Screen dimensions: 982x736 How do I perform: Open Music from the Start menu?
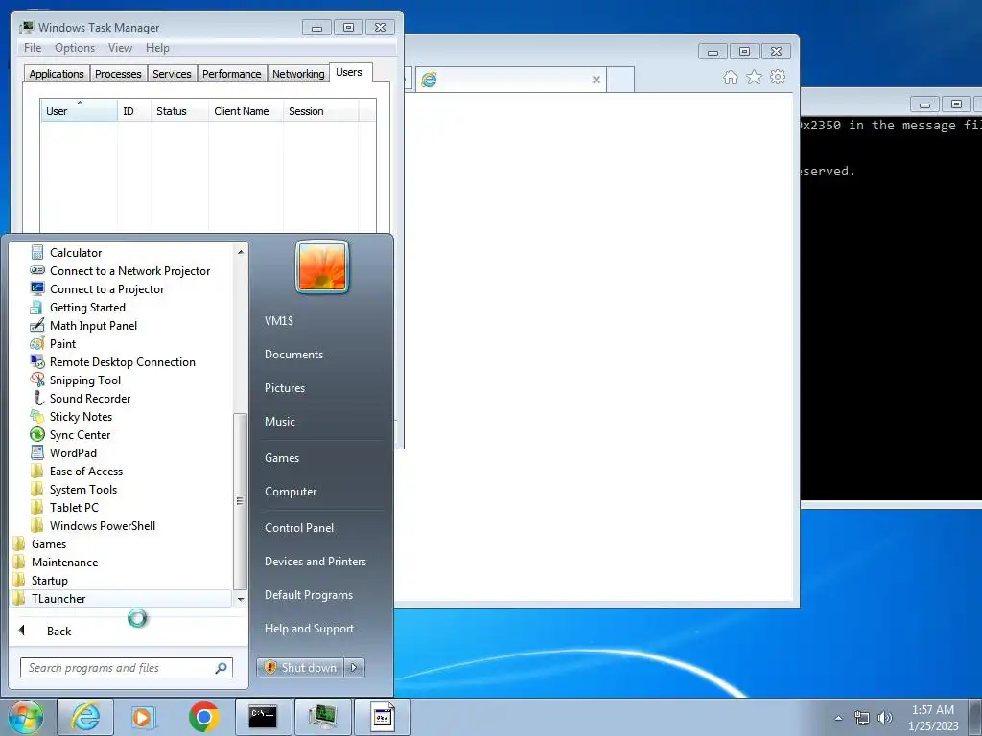[279, 422]
